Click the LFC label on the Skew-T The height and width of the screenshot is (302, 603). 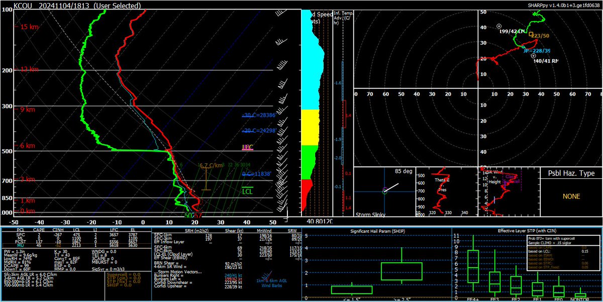tap(247, 147)
